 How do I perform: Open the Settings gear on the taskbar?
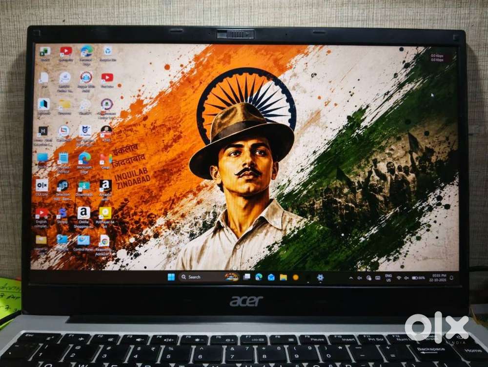[x=320, y=277]
